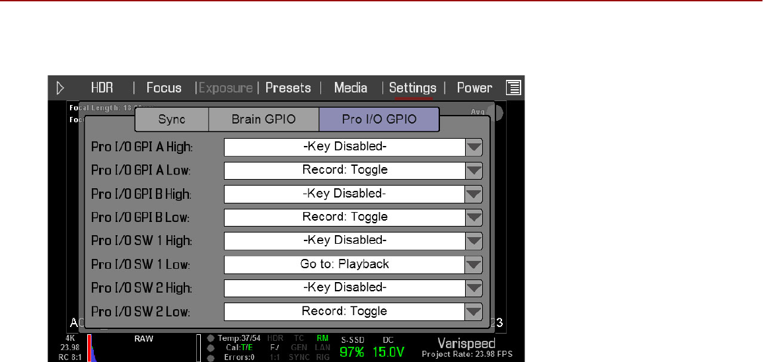The width and height of the screenshot is (763, 362).
Task: Click the GEN status indicator
Action: pyautogui.click(x=299, y=348)
